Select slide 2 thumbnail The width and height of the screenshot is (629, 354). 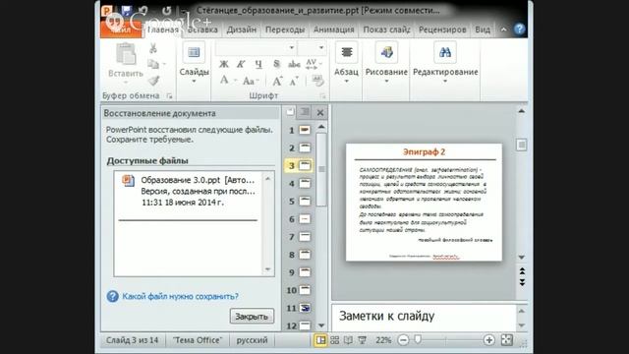[305, 147]
